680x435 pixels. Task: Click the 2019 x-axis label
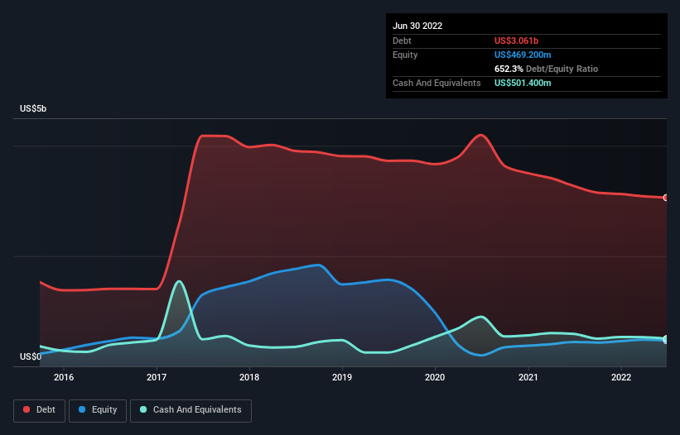click(342, 377)
